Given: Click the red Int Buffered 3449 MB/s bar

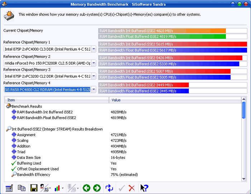Looking at the screenshot, I should [144, 85].
